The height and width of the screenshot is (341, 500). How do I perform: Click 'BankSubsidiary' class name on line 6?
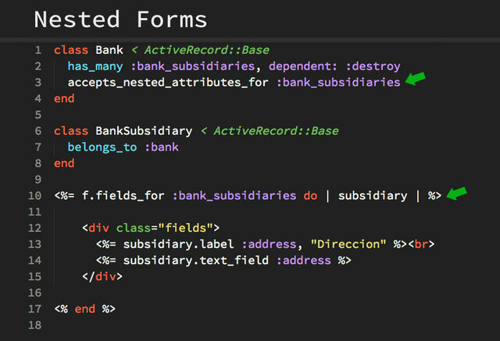click(x=144, y=131)
